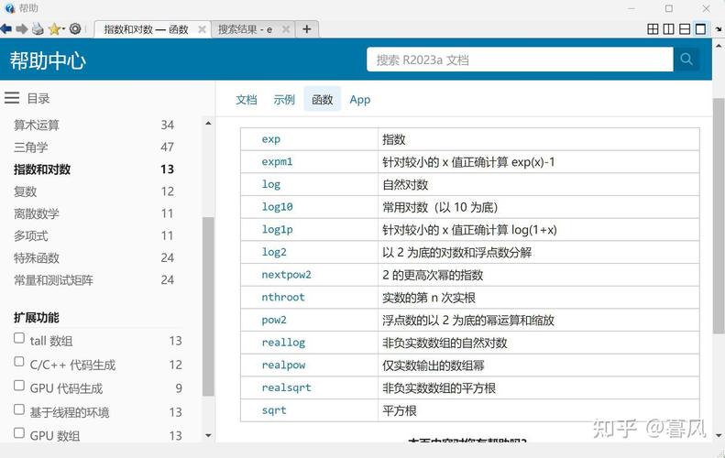Viewport: 725px width, 458px height.
Task: Select the single-pane layout icon
Action: click(x=701, y=29)
